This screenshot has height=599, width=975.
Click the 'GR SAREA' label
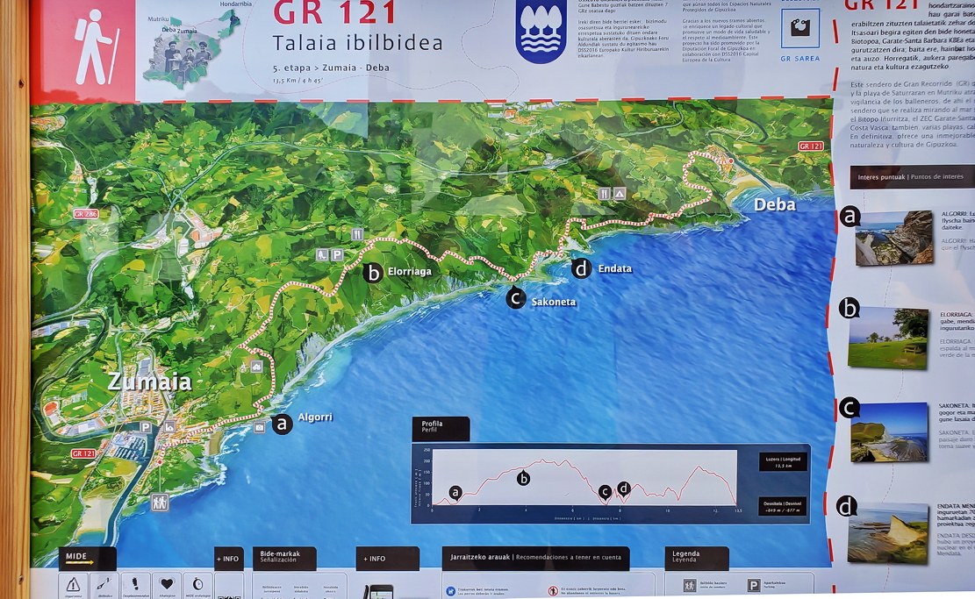click(800, 59)
